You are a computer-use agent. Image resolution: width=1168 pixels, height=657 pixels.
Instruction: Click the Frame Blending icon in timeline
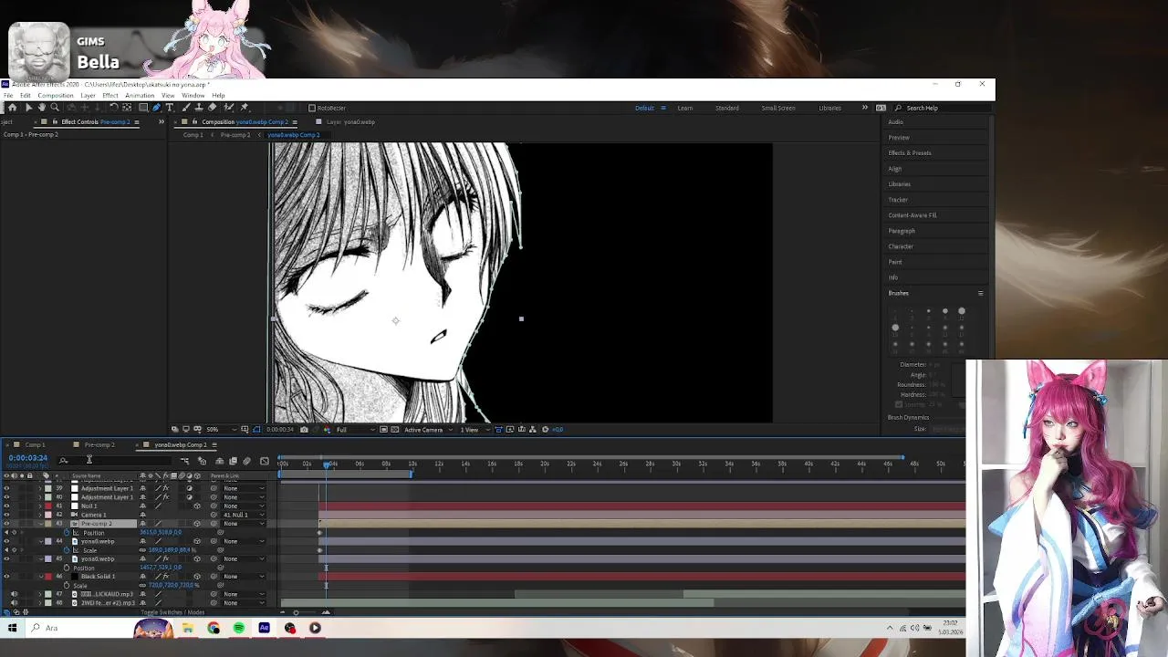pyautogui.click(x=233, y=461)
